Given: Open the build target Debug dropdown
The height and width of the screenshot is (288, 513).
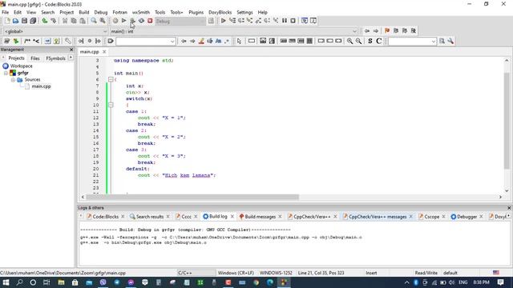Looking at the screenshot, I should click(180, 22).
